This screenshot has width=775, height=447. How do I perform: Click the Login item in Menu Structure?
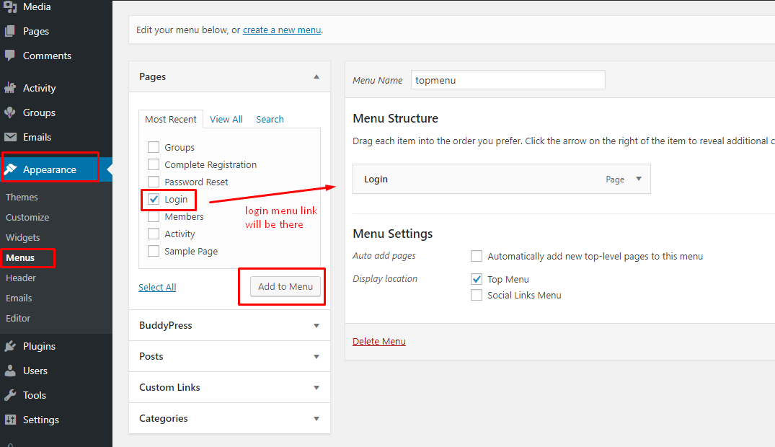point(501,179)
